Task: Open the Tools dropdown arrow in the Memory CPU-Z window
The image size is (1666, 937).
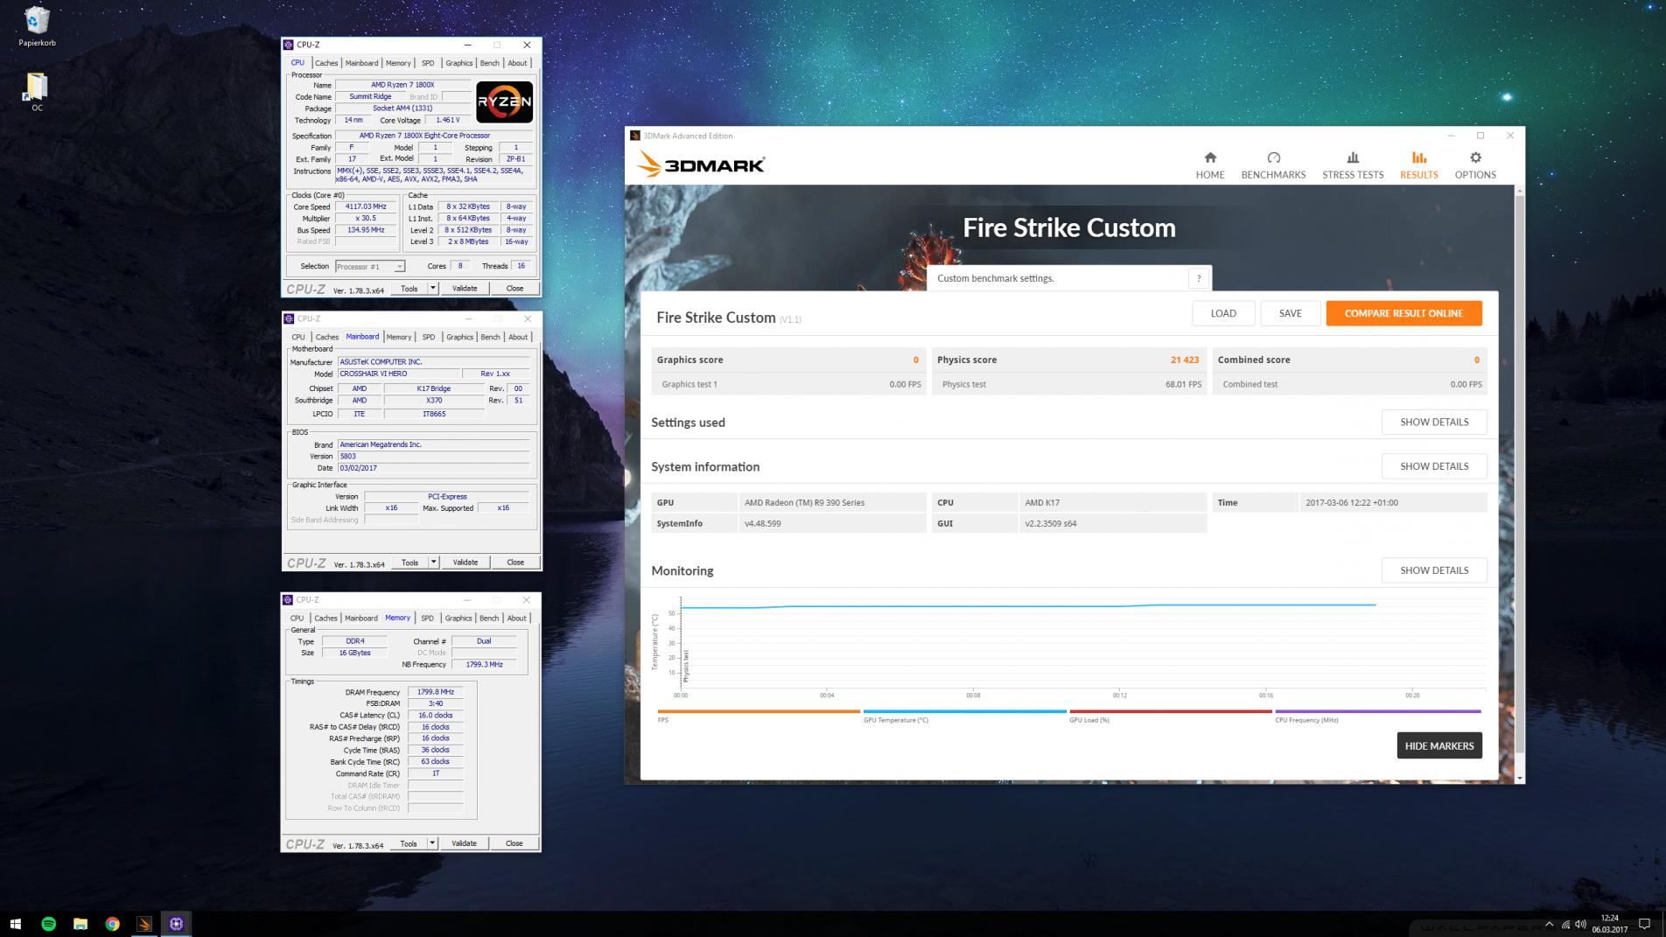Action: (431, 843)
